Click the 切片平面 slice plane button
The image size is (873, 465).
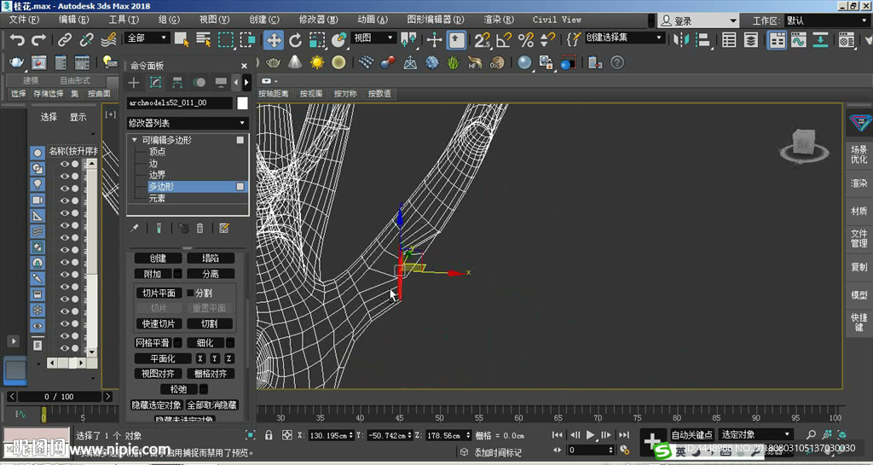(159, 293)
